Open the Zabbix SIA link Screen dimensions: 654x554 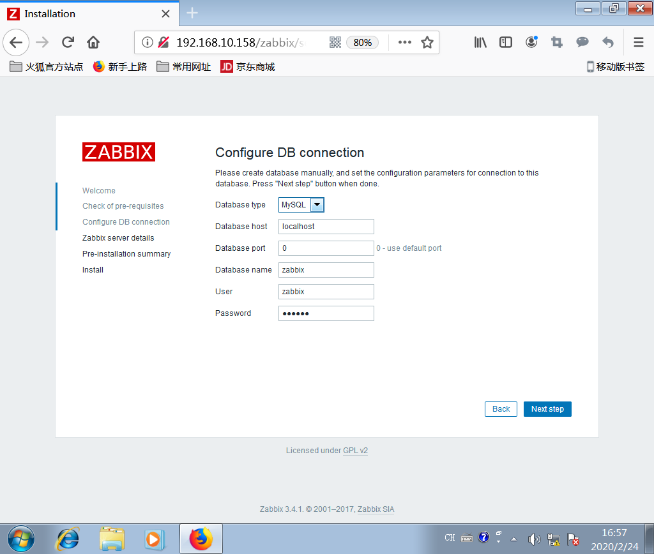376,509
